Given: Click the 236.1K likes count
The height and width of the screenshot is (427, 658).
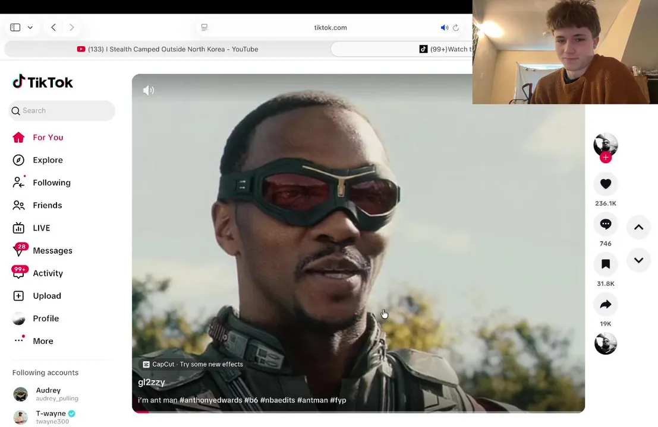Looking at the screenshot, I should (x=606, y=203).
